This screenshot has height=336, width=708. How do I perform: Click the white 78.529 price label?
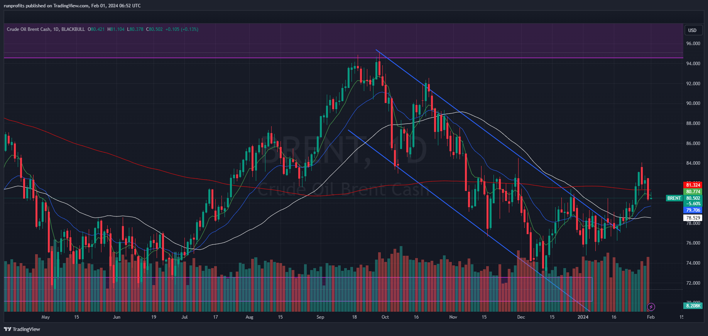(693, 218)
